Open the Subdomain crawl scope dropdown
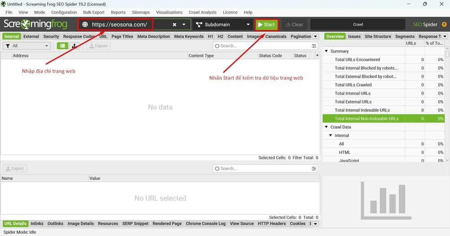 (223, 25)
